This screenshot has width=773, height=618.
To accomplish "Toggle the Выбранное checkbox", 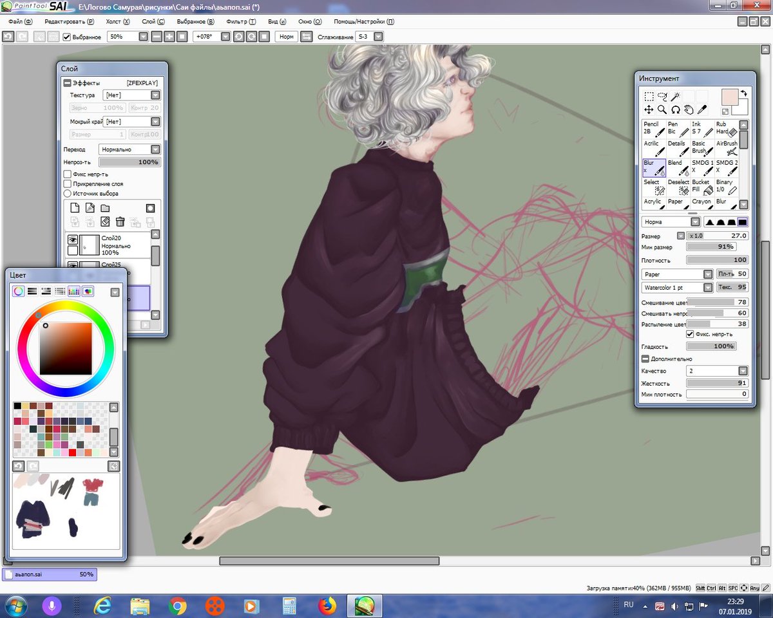I will 67,37.
